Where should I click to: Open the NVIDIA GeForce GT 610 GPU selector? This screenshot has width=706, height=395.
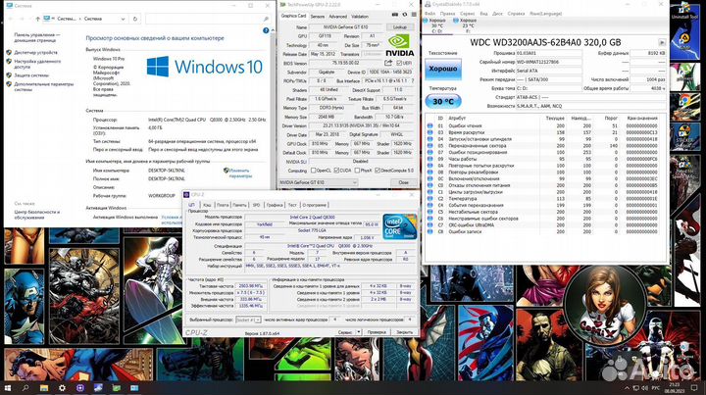318,182
